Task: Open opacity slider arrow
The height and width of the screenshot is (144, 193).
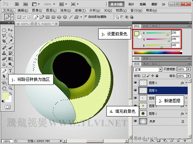Action: coord(189,69)
